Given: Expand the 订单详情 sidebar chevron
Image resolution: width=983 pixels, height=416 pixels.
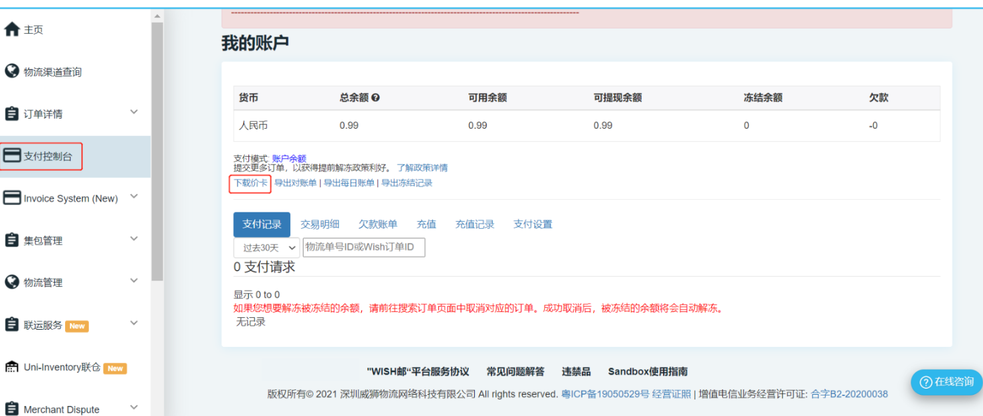Looking at the screenshot, I should [x=134, y=112].
